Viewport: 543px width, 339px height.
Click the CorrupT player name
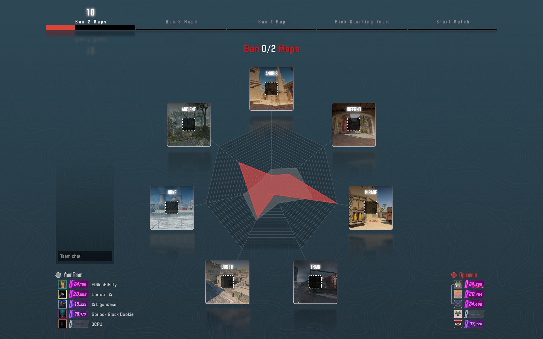99,294
